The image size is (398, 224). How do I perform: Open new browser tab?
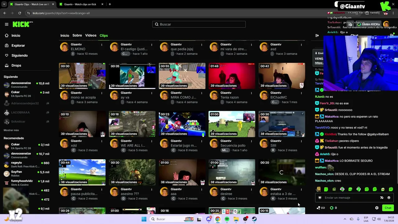click(110, 4)
